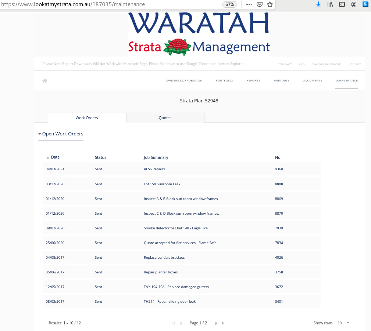Open the FAQ link

coord(302,64)
